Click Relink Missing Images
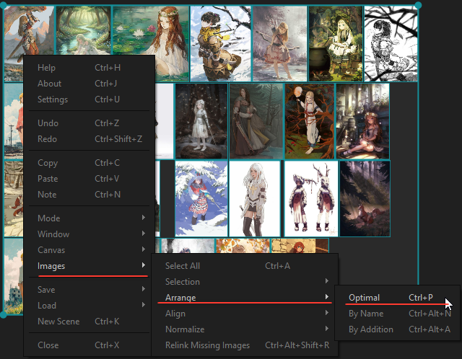Viewport: 462px width, 359px height. coord(245,345)
